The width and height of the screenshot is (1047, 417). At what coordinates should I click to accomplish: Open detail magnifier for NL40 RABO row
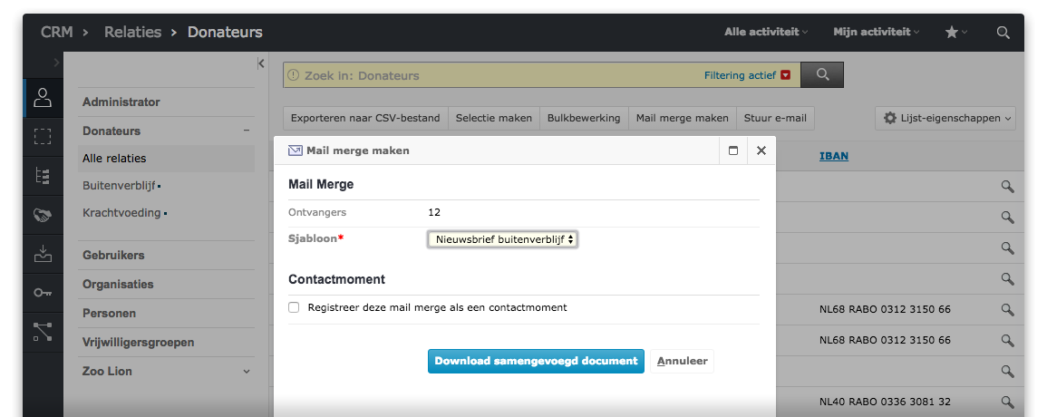click(1008, 402)
